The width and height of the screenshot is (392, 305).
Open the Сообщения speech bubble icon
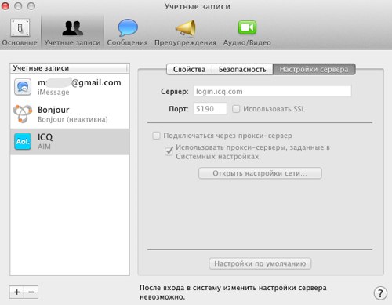click(128, 27)
